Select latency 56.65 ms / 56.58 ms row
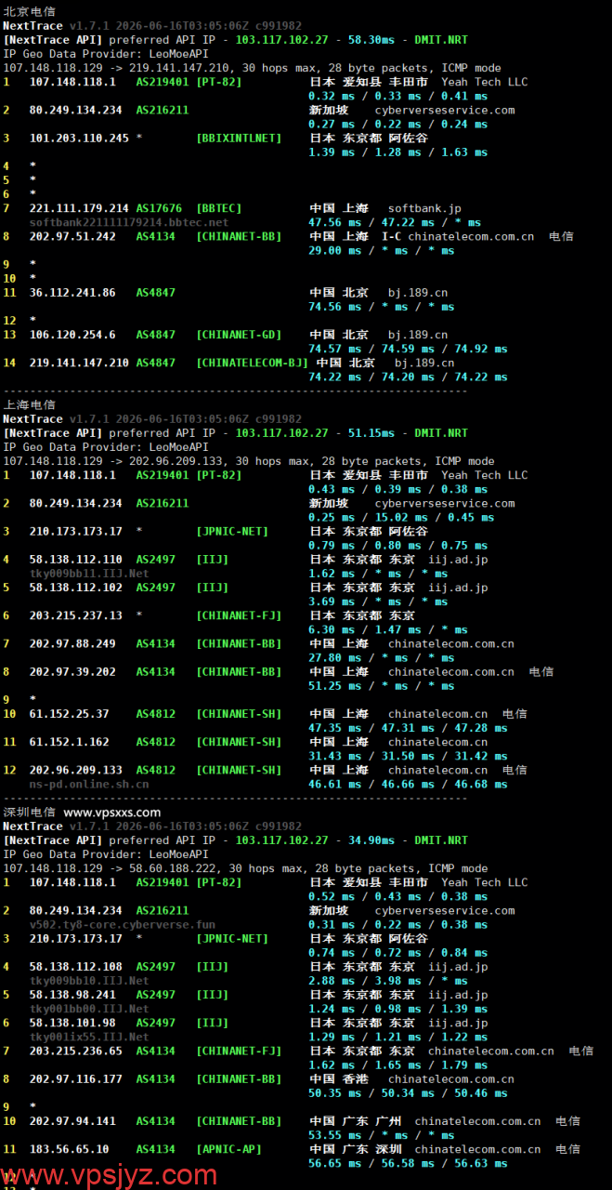The width and height of the screenshot is (612, 1190). click(408, 1163)
